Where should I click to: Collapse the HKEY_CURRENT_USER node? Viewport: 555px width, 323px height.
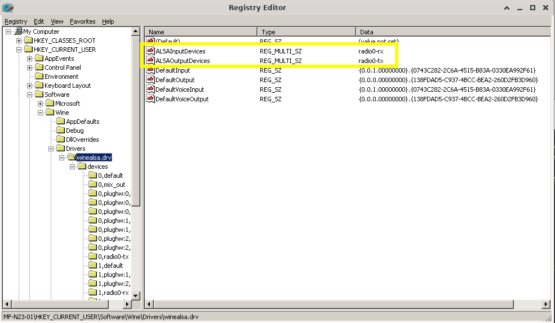19,50
